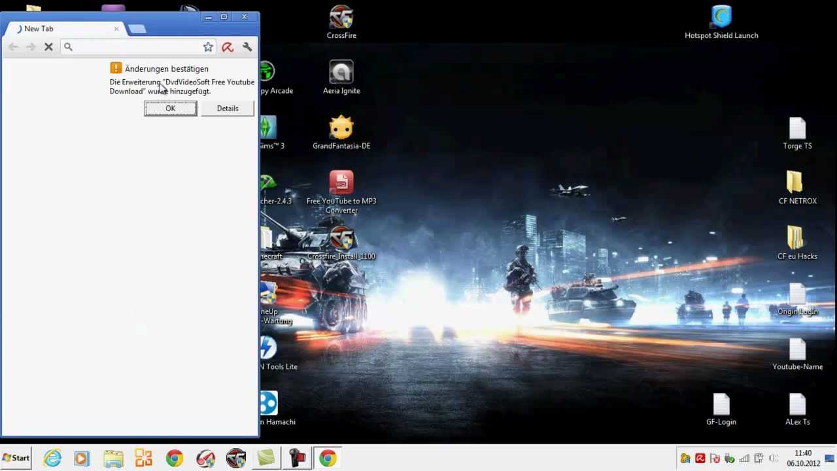Click Safely Remove Hardware tray icon
The height and width of the screenshot is (471, 837).
[729, 459]
